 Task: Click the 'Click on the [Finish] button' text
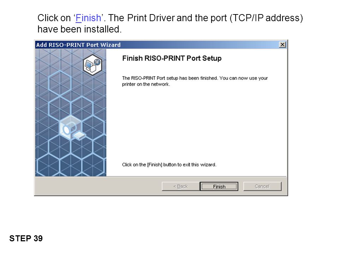pos(169,165)
